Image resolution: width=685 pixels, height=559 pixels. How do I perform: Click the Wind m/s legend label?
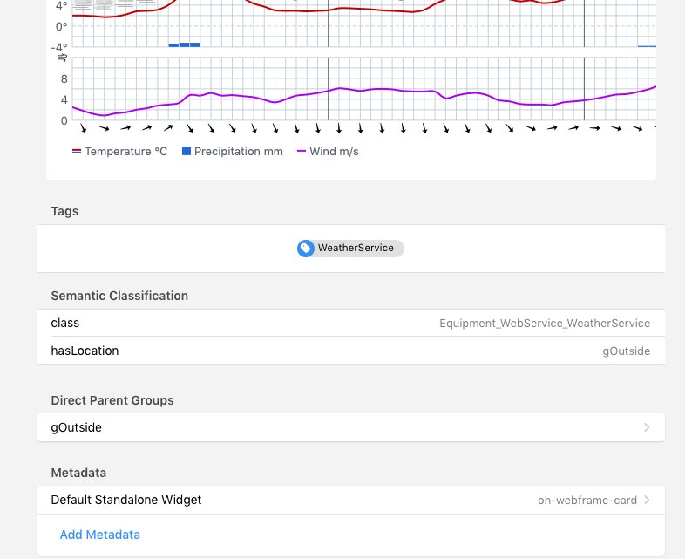tap(334, 152)
